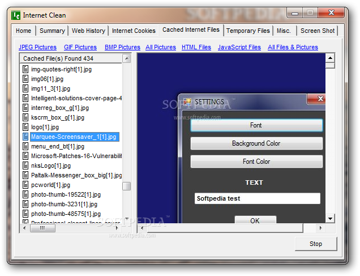Click file list horizontal scrollbar thumb
360x276 pixels.
point(42,228)
